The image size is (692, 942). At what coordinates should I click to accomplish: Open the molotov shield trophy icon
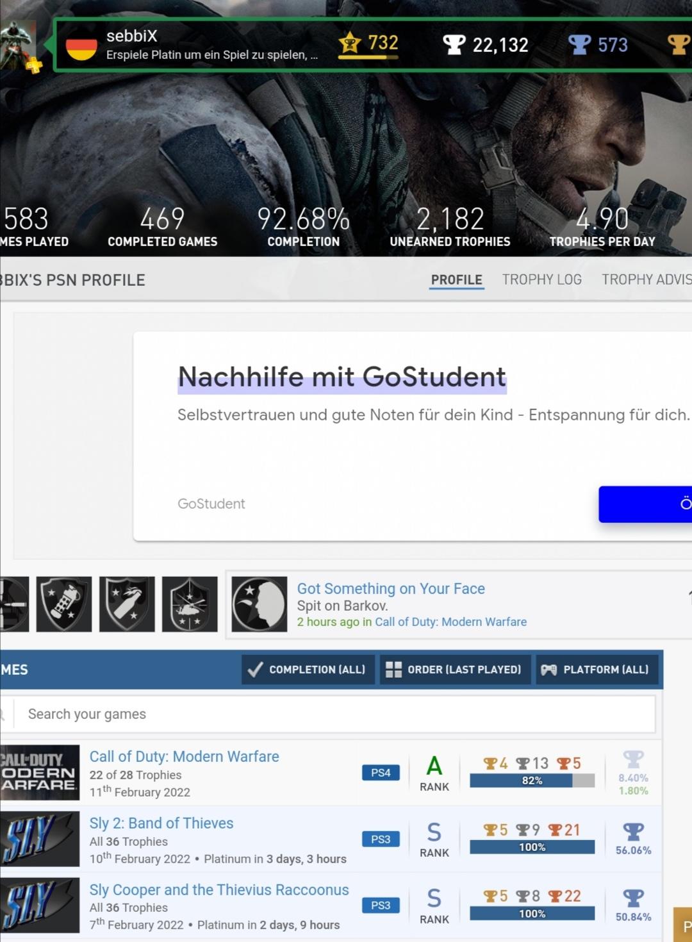point(127,604)
